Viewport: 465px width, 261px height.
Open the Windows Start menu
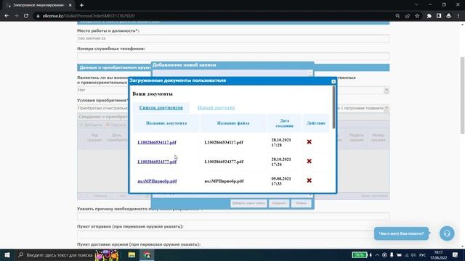pyautogui.click(x=7, y=255)
